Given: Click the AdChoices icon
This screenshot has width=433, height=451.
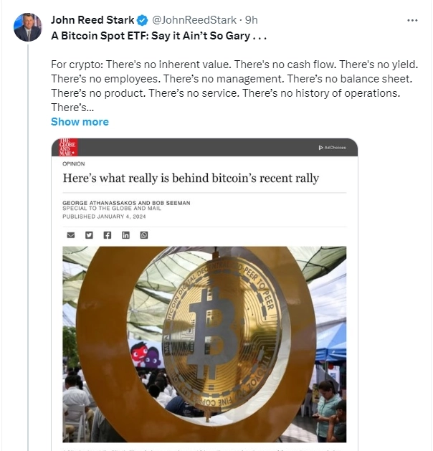Looking at the screenshot, I should [332, 148].
